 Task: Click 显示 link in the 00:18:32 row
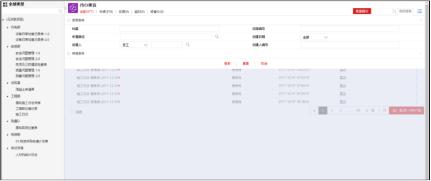pos(343,102)
